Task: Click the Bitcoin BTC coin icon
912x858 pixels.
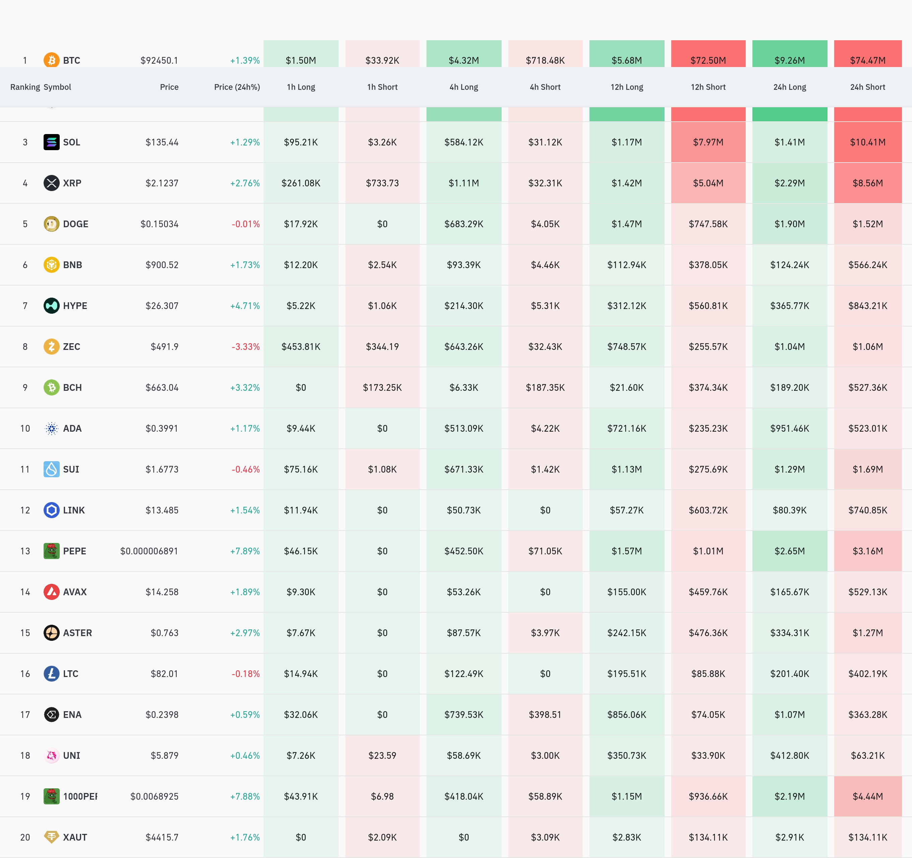Action: pos(51,60)
